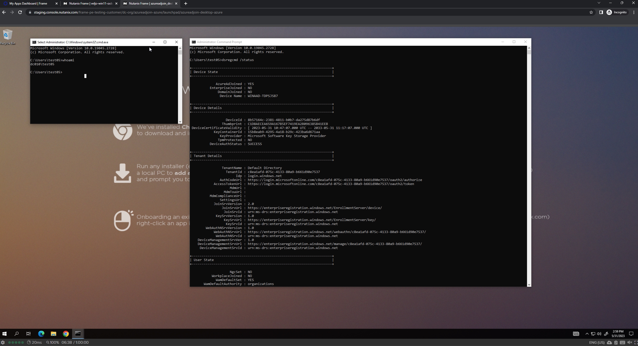638x346 pixels.
Task: Reload the page with the refresh button
Action: click(x=20, y=12)
